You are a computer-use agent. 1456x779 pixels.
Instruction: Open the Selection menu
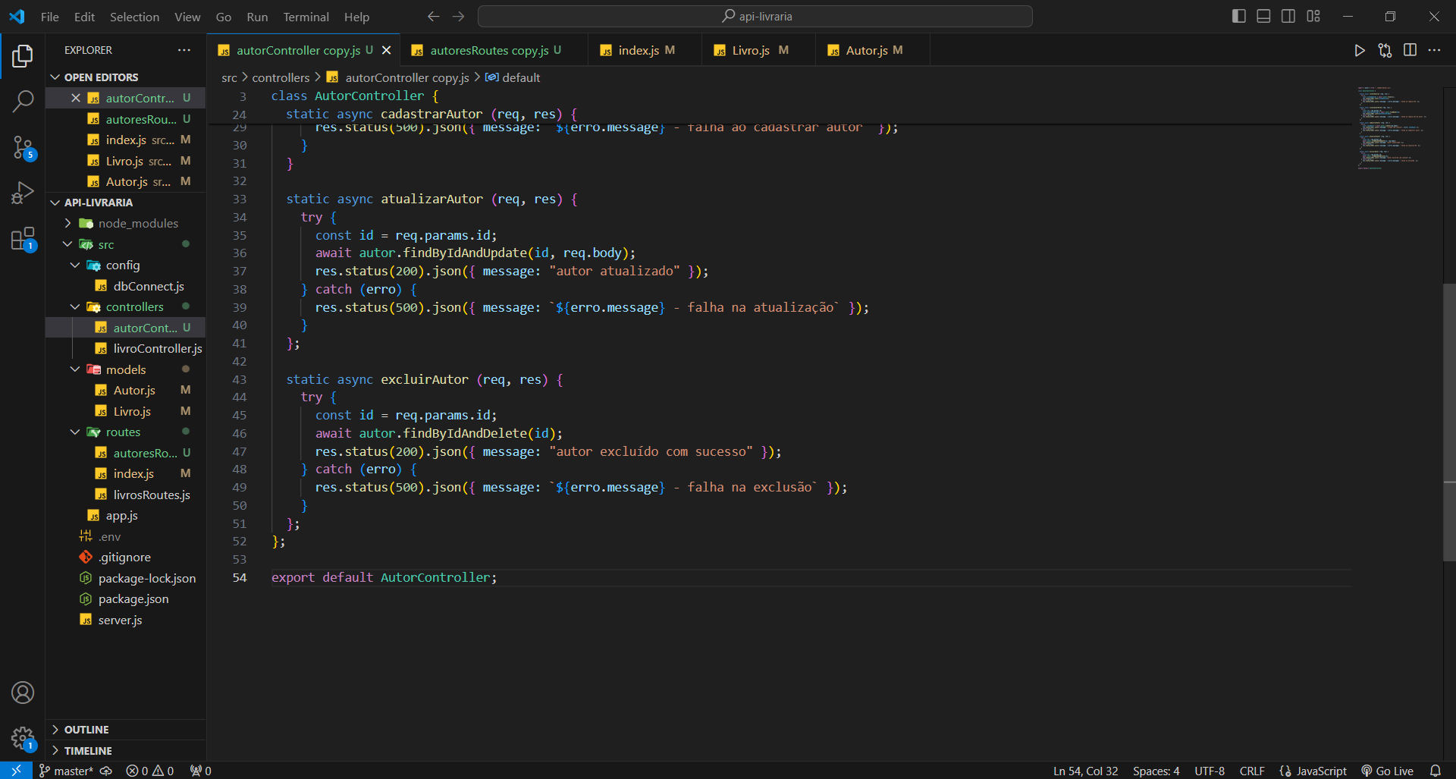134,17
